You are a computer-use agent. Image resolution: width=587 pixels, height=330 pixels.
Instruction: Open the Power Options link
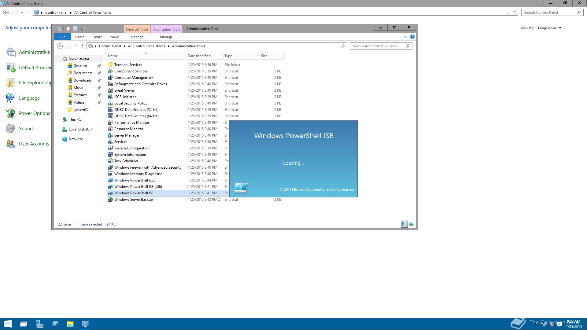(35, 113)
